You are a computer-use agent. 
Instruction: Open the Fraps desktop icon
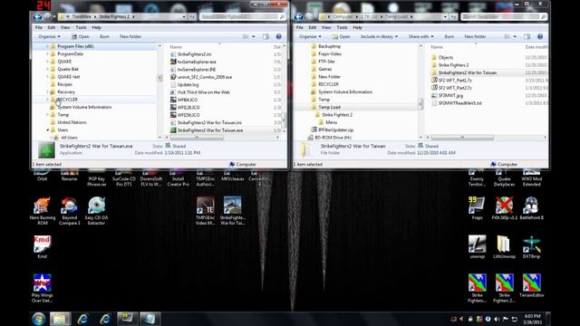(x=478, y=208)
